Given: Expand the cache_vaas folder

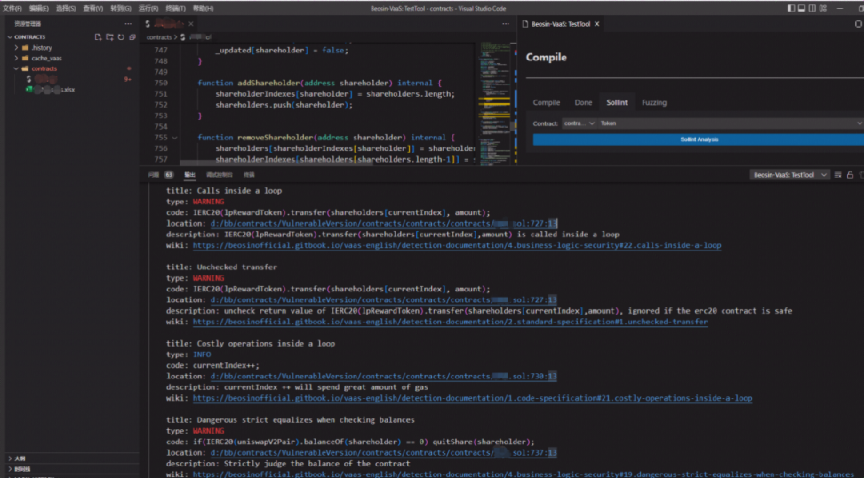Looking at the screenshot, I should 46,58.
